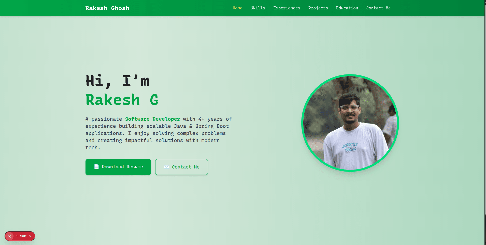Click the outlined Contact Me button
The width and height of the screenshot is (486, 245).
(x=181, y=167)
